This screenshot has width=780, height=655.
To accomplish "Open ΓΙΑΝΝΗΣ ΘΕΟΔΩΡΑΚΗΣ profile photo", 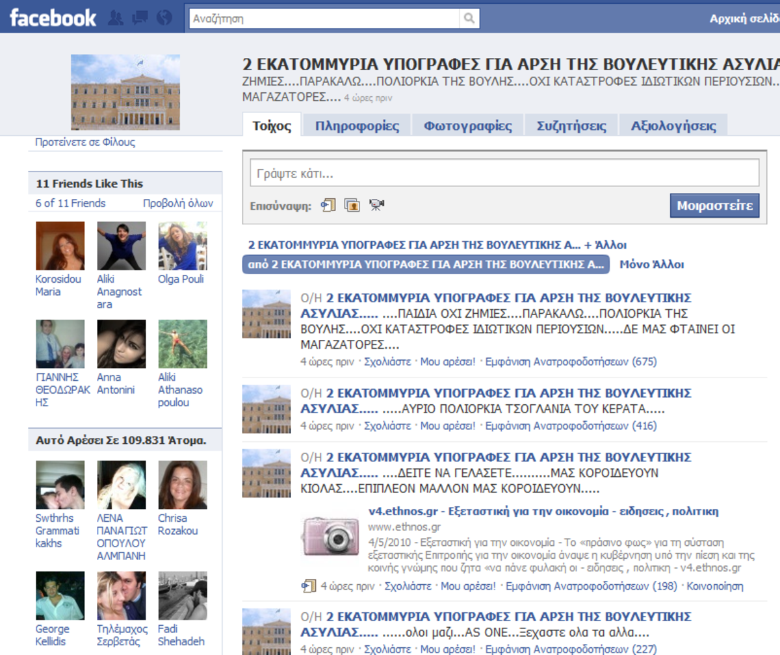I will coord(60,344).
